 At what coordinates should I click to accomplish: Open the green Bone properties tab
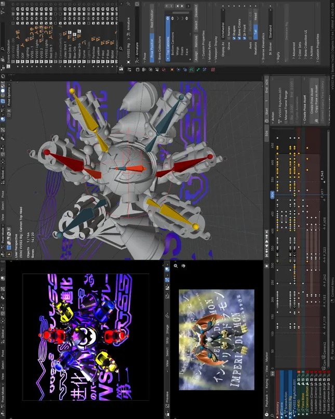[198, 70]
